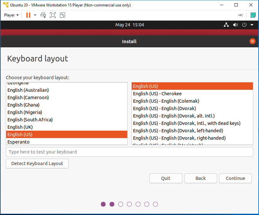Select English (UK) layout
Screen dimensions: 259x215
[x=67, y=127]
